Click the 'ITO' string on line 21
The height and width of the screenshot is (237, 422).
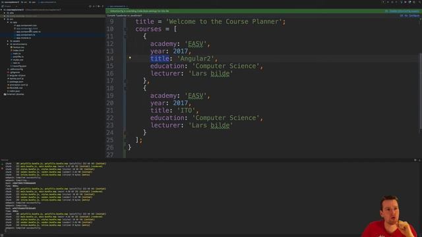coord(186,111)
